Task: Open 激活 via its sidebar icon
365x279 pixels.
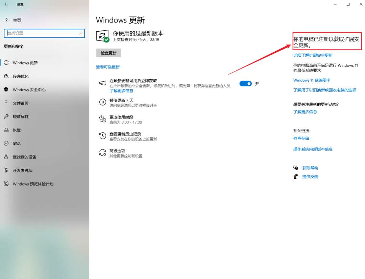Action: pos(7,144)
